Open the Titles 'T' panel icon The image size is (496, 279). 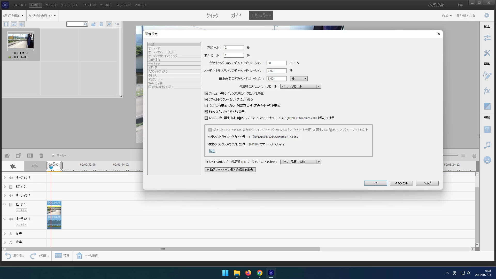(487, 130)
